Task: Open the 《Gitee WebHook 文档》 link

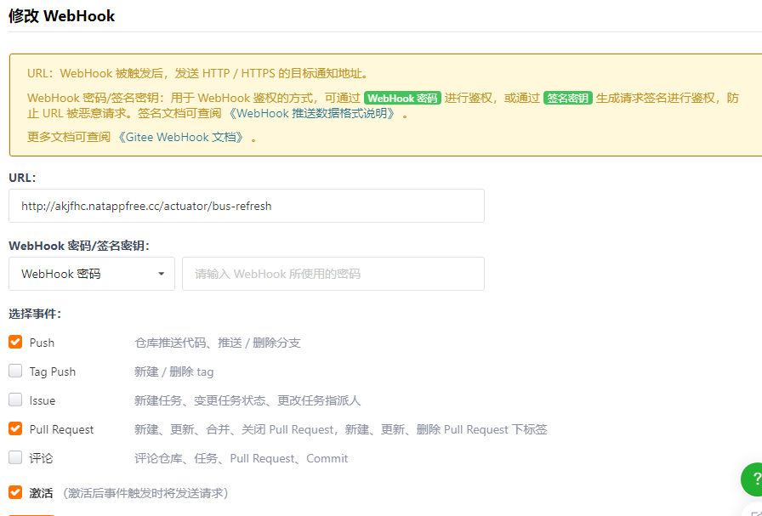Action: [x=182, y=137]
